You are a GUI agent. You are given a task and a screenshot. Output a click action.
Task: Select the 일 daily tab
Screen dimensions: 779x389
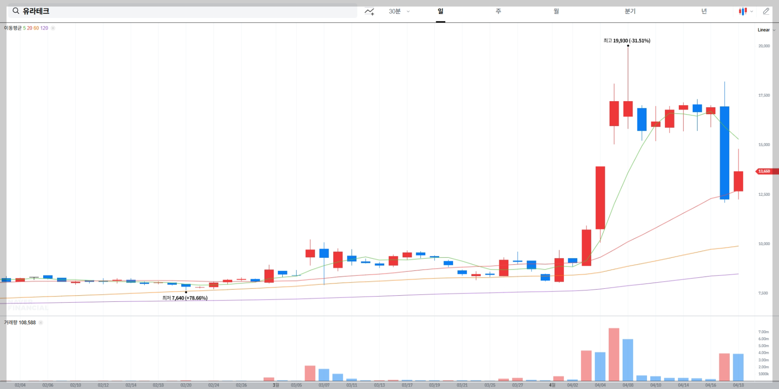(440, 11)
